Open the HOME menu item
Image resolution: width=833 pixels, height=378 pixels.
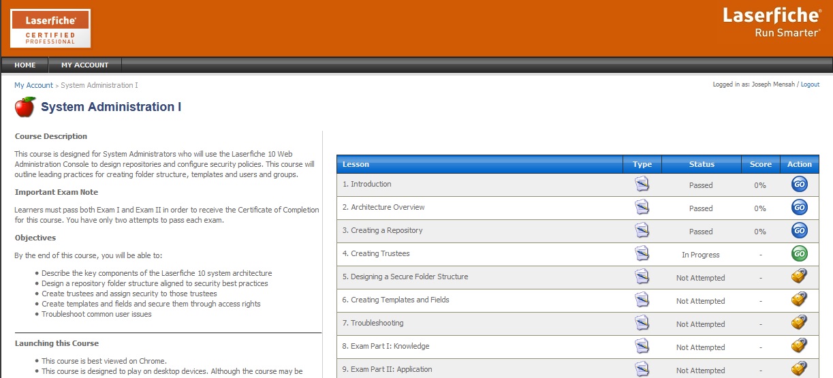click(25, 65)
